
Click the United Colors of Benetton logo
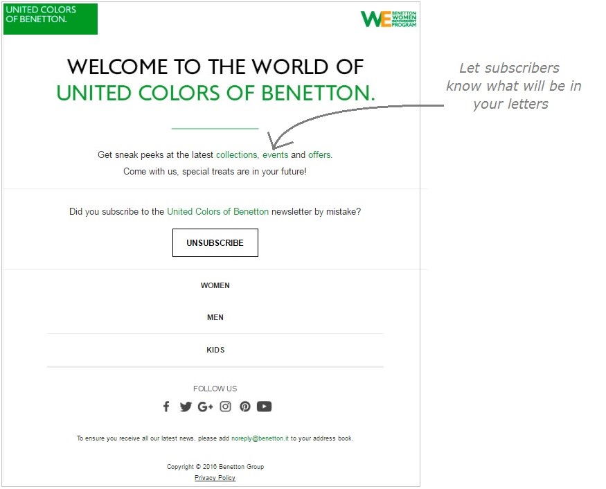click(50, 19)
